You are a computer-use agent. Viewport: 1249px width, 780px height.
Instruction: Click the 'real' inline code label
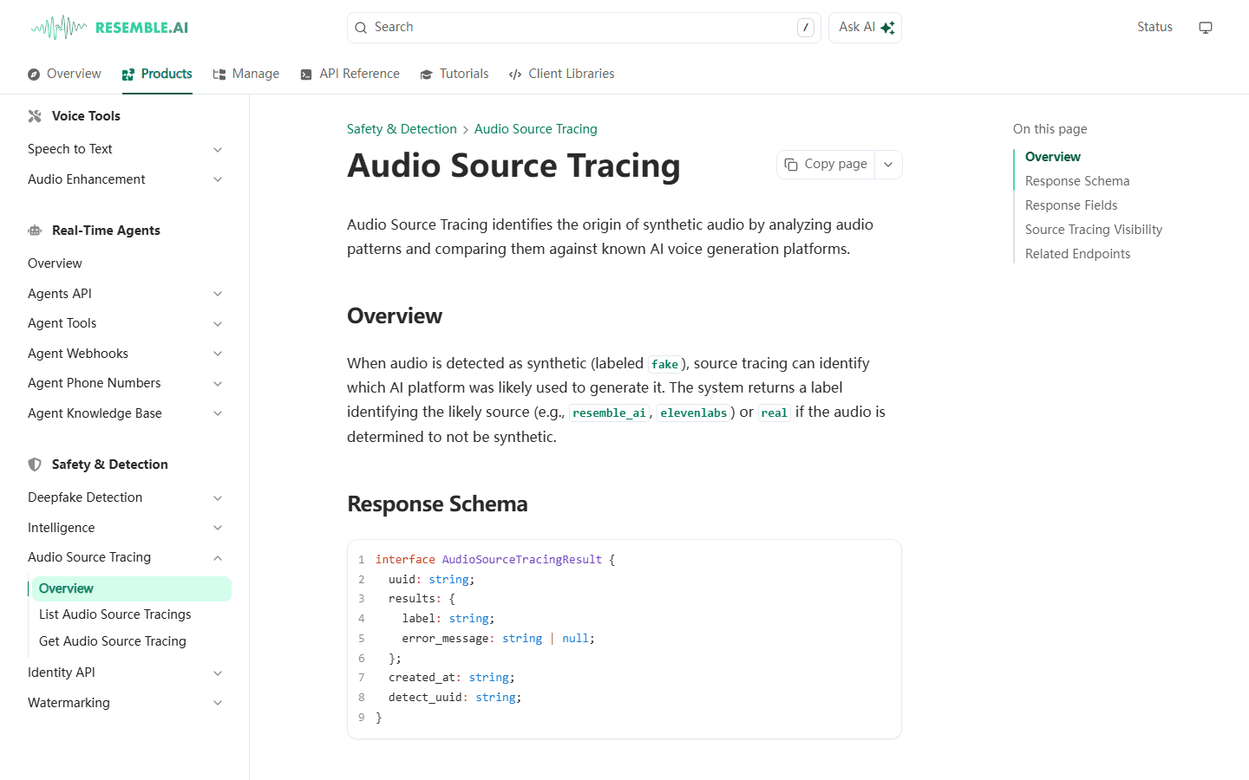775,413
